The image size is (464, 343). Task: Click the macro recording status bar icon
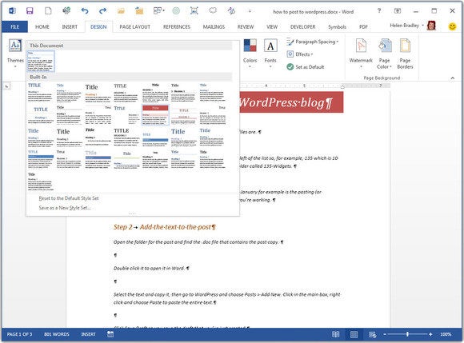pos(110,334)
